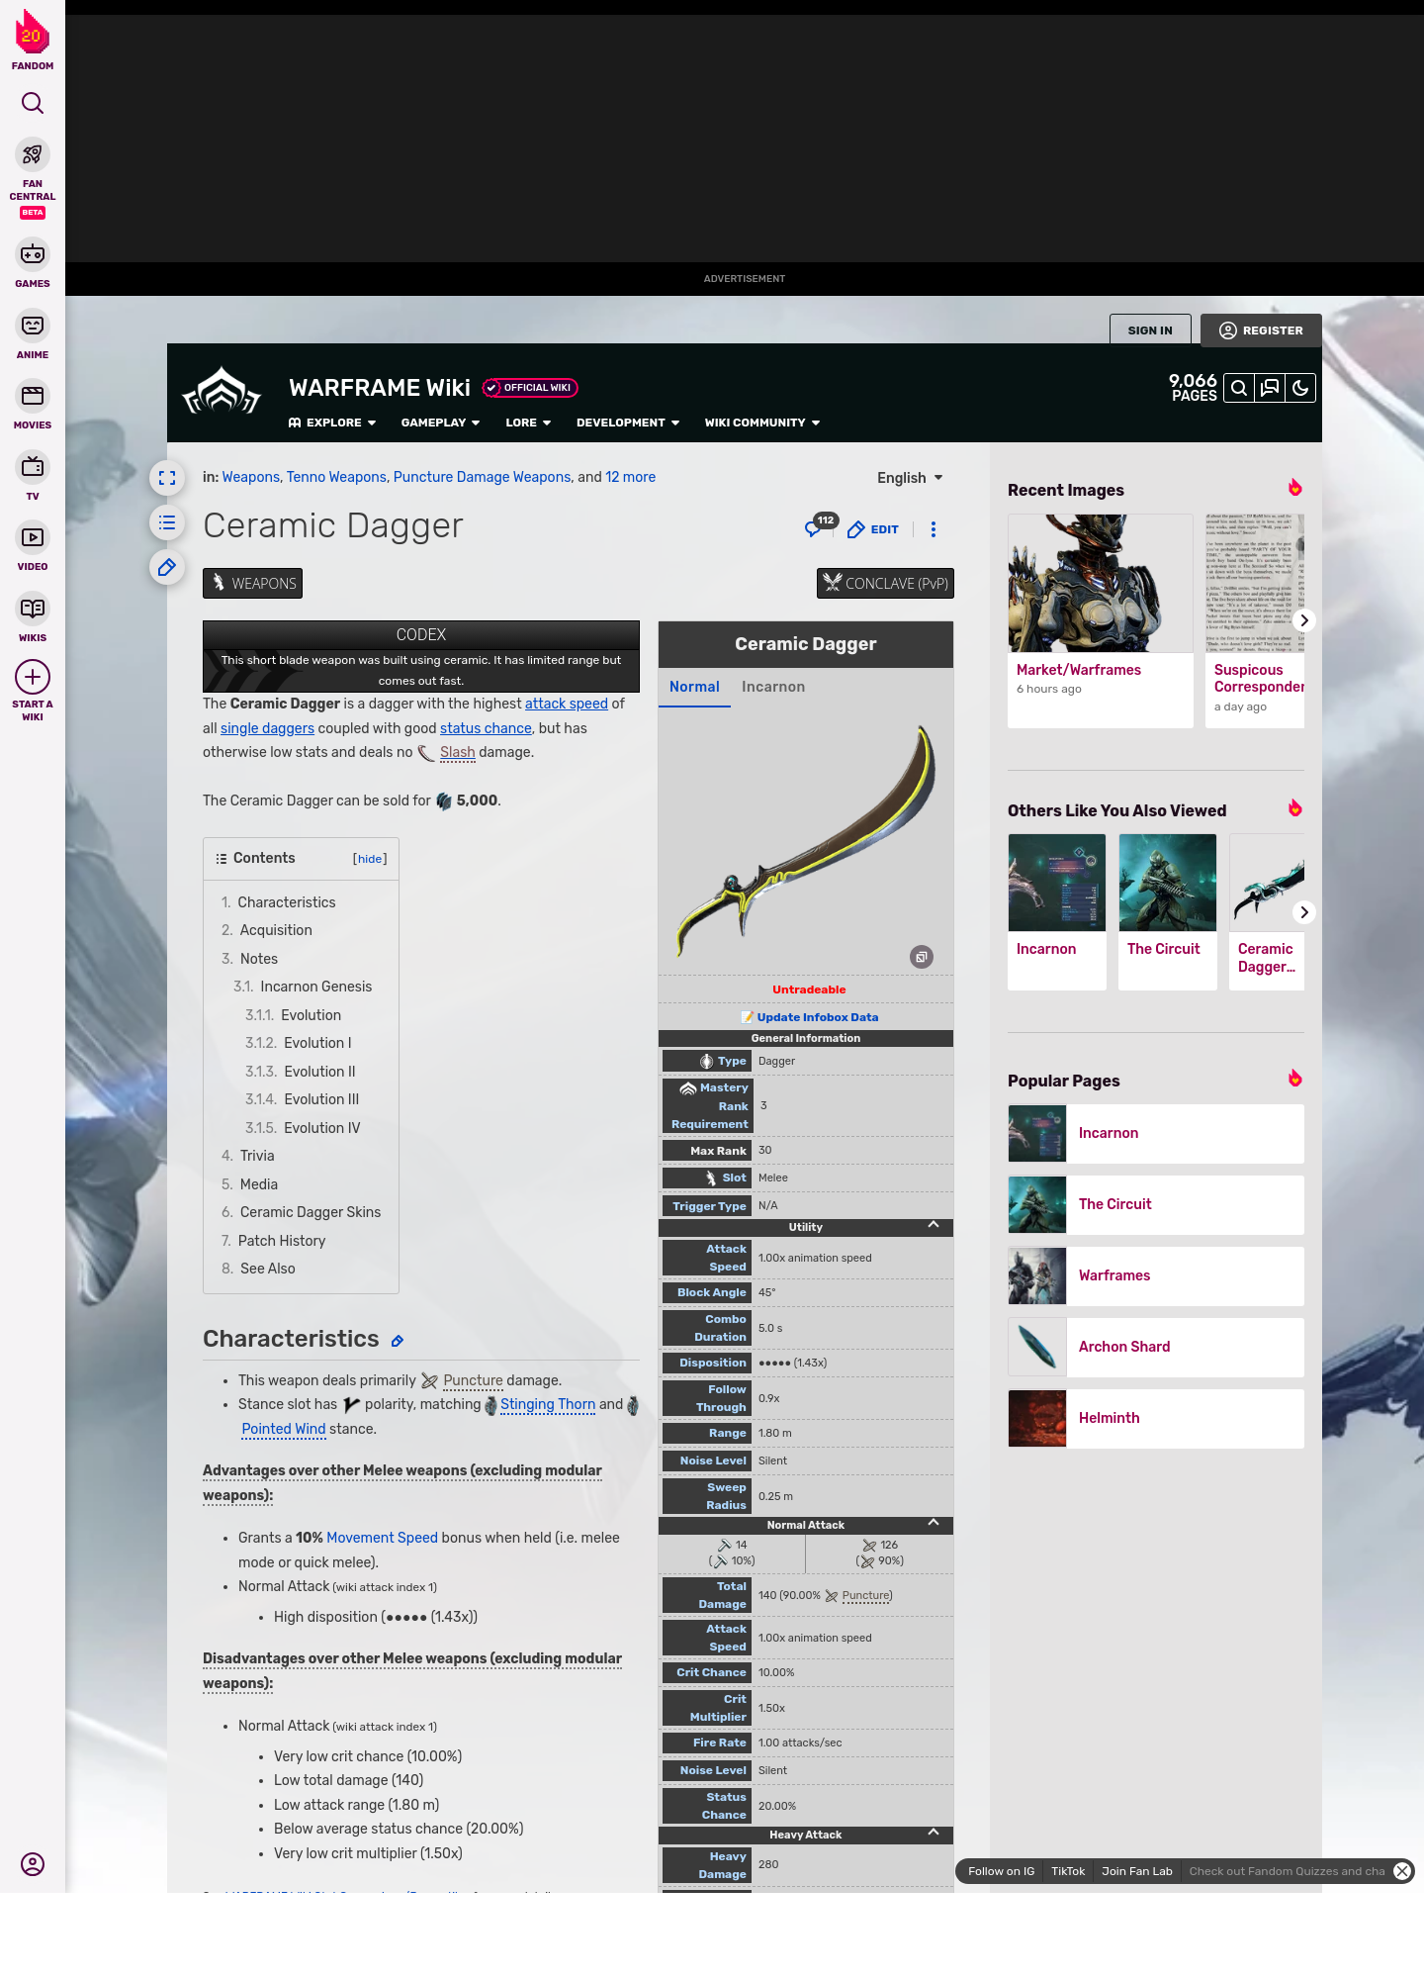Open Helminth popular page

pyautogui.click(x=1156, y=1418)
